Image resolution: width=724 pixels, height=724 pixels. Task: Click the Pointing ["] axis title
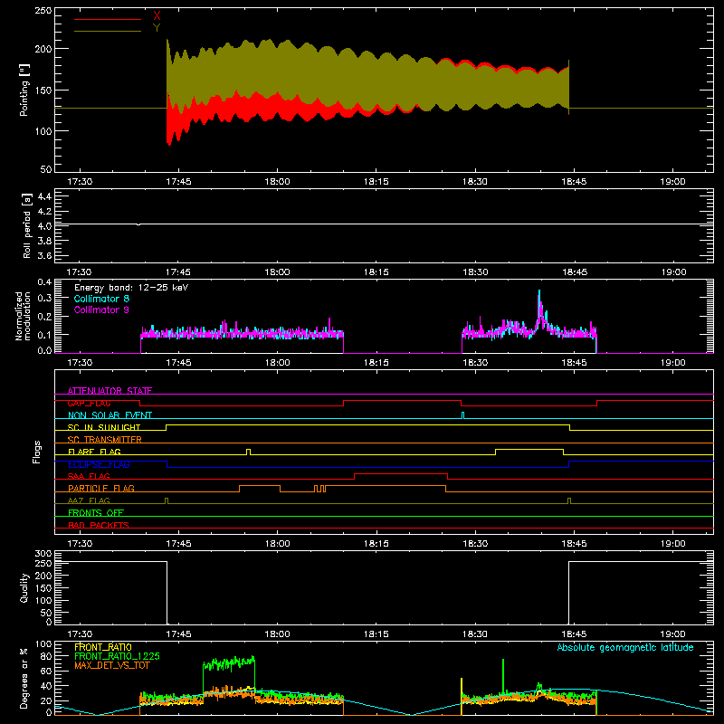pos(24,90)
